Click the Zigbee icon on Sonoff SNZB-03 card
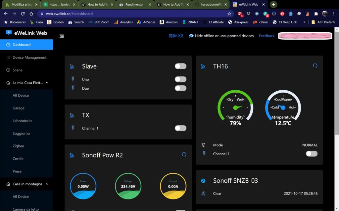The height and width of the screenshot is (211, 339). point(203,181)
